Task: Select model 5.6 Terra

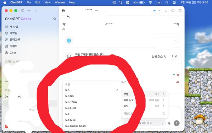Action: point(92,102)
